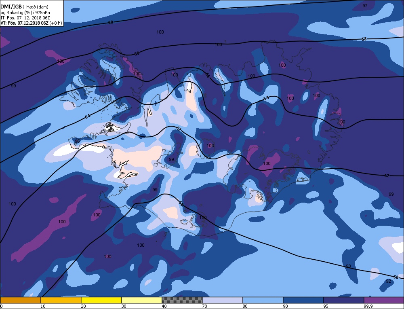Image resolution: width=404 pixels, height=309 pixels.
Task: Click the medium blue 90–95 legend swatch
Action: tap(303, 300)
